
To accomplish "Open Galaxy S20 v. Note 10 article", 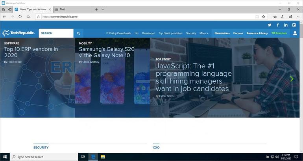I will pyautogui.click(x=107, y=52).
